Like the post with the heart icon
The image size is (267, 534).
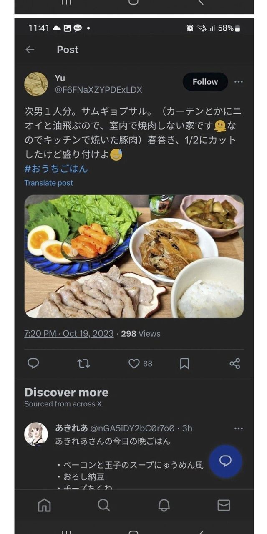click(134, 363)
